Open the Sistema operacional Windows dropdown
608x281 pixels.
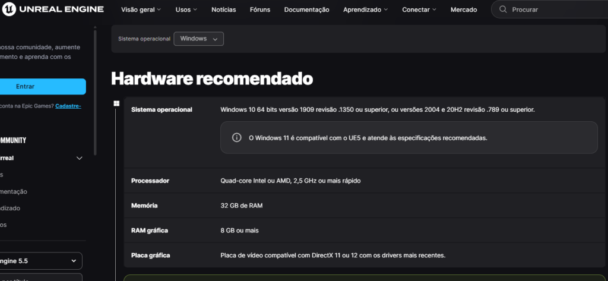point(198,39)
